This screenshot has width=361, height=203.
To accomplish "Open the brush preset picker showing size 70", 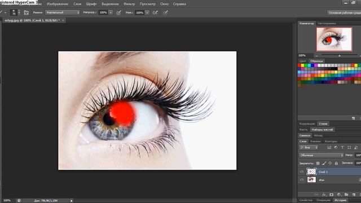I will point(16,12).
